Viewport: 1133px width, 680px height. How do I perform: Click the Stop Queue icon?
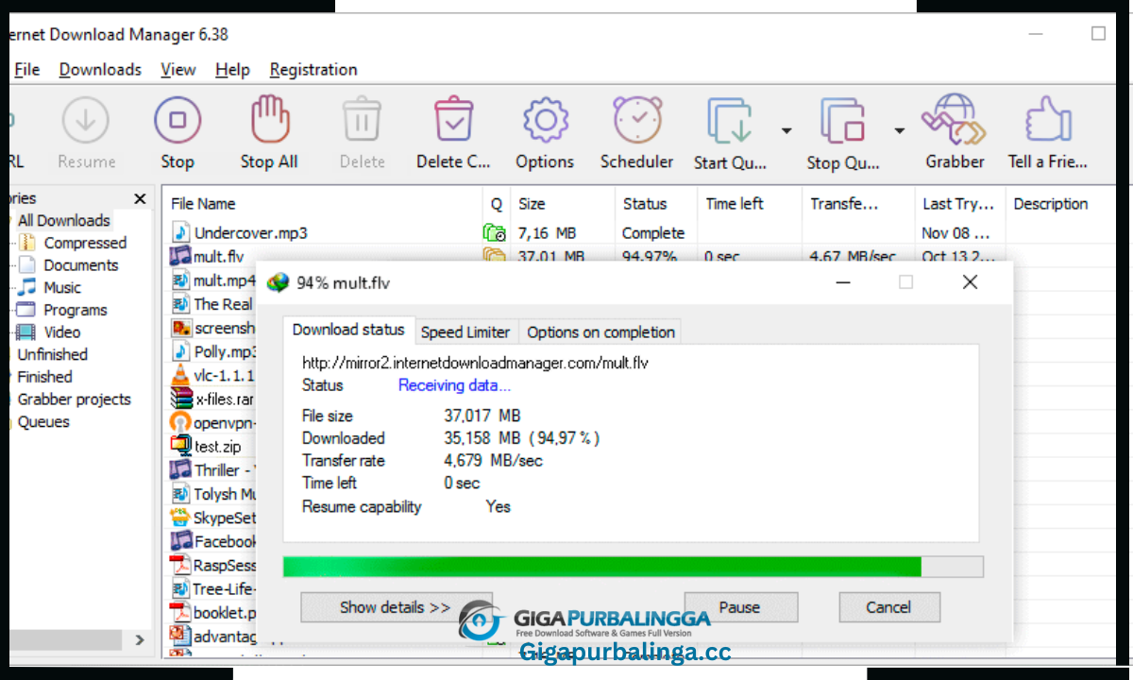coord(843,120)
